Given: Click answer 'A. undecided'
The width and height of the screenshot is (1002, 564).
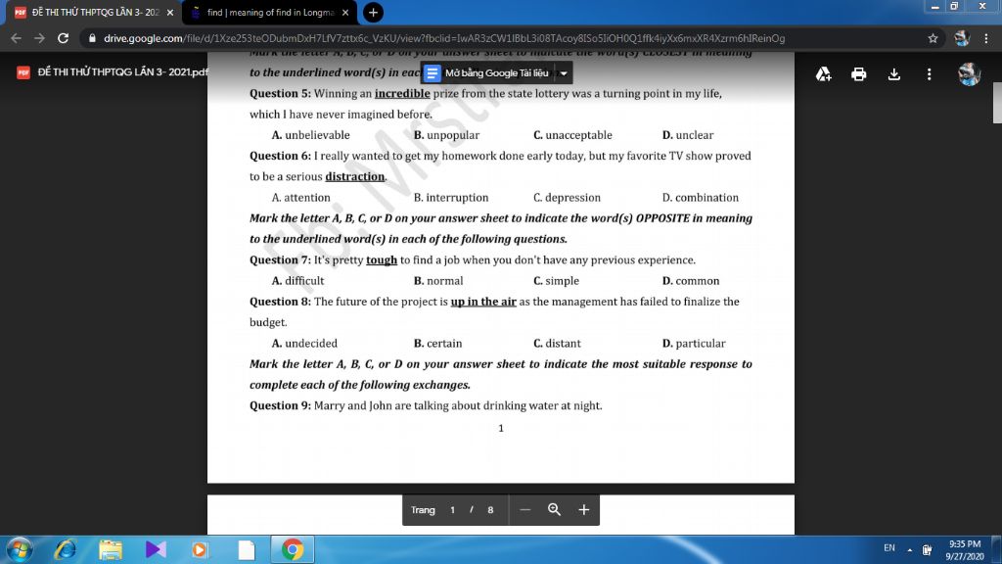Looking at the screenshot, I should click(x=304, y=344).
